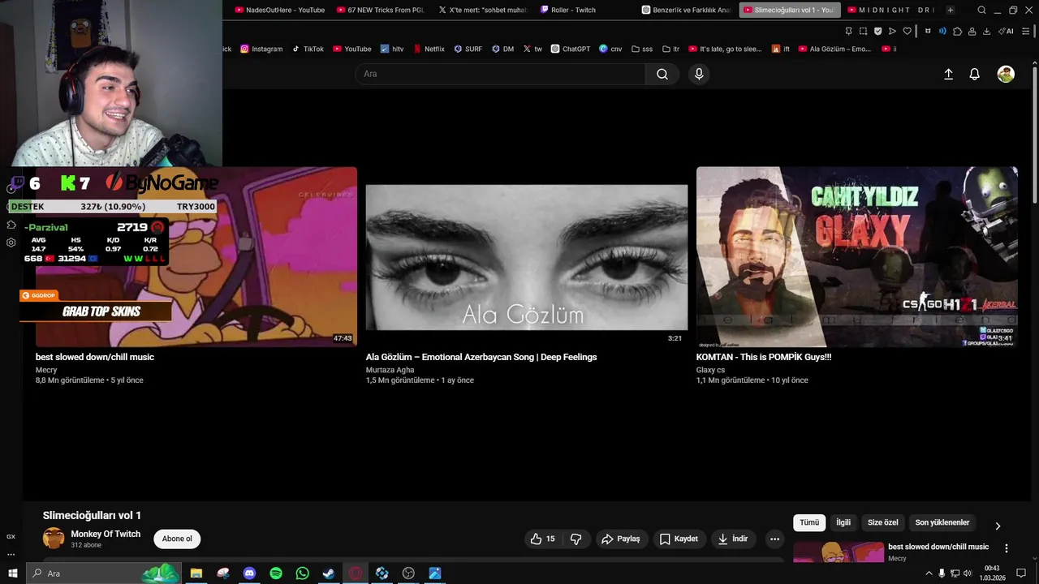Open the three-dot more actions menu beside İndir
1039x584 pixels.
click(x=774, y=539)
